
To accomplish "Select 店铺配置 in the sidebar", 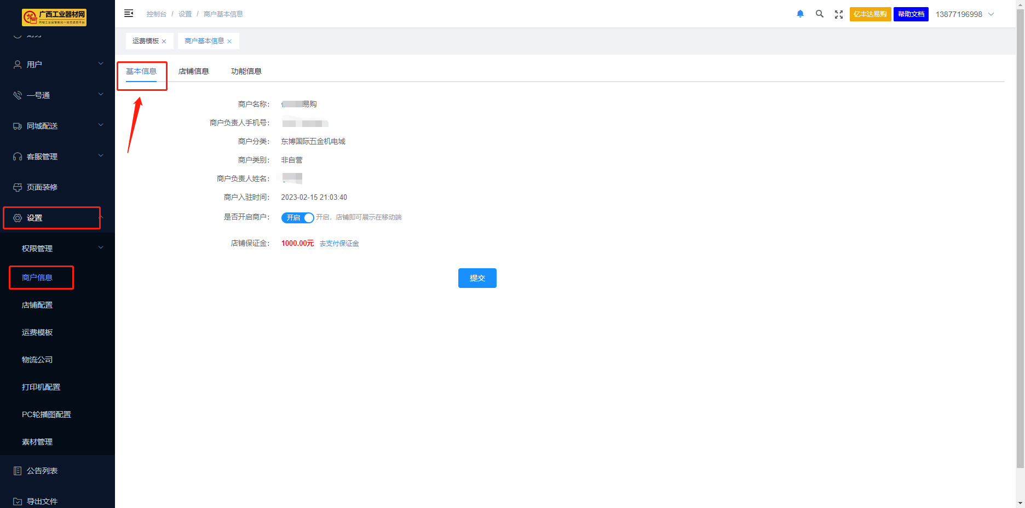I will click(37, 305).
